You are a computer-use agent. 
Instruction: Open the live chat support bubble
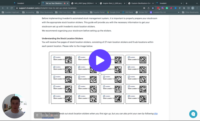193,114
